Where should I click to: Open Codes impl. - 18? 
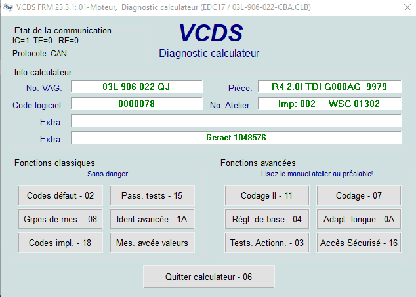point(60,243)
